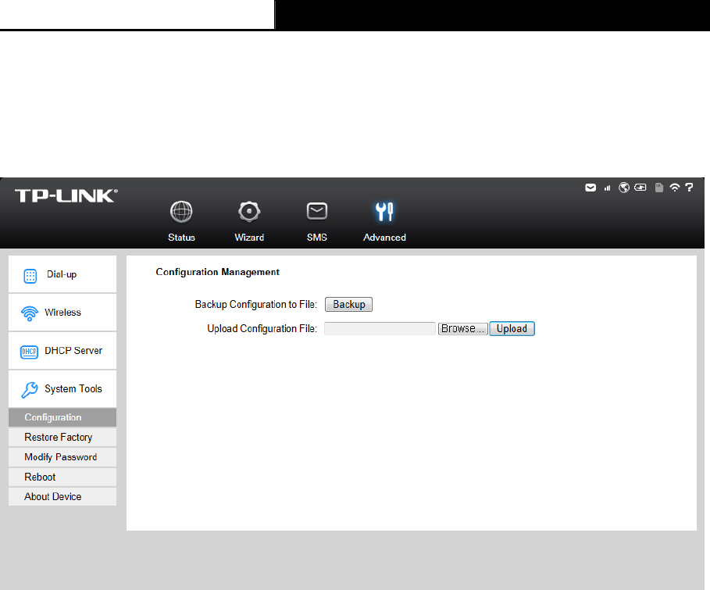Check the signal strength bars icon
This screenshot has height=590, width=710.
click(x=607, y=188)
